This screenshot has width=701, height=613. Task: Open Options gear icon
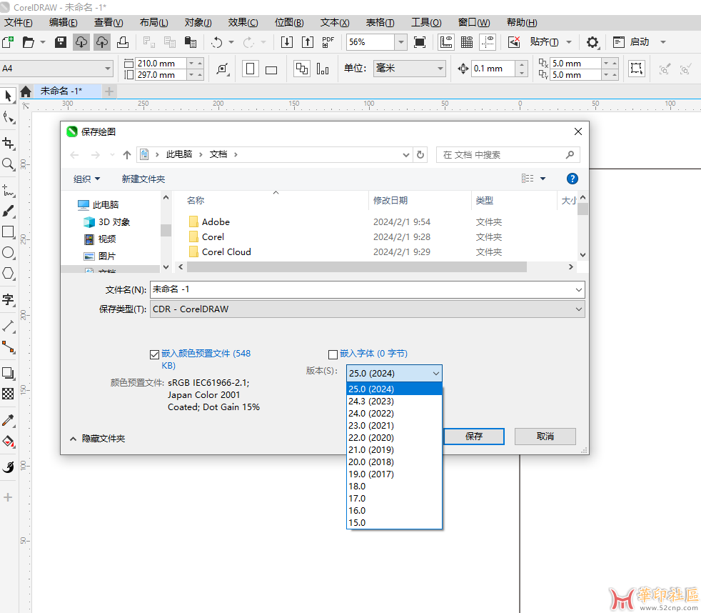592,42
